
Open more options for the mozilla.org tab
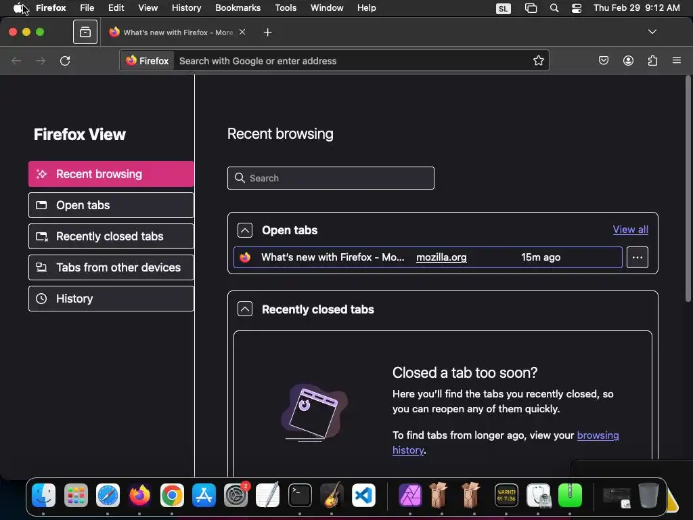638,257
